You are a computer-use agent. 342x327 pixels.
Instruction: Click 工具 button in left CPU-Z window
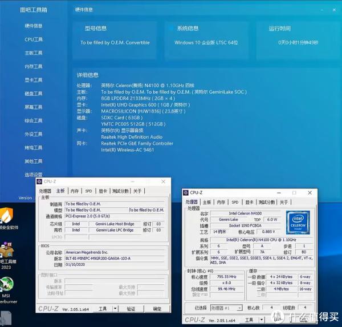click(x=103, y=309)
